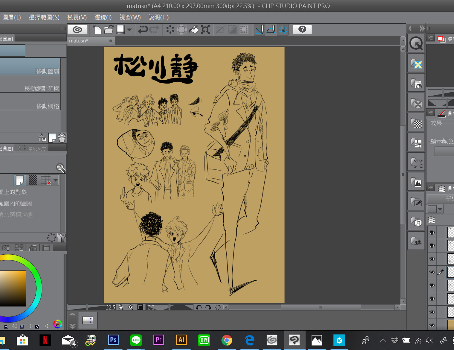Screen dimensions: 454x350
Task: Click the Invert Selection icon
Action: [232, 29]
